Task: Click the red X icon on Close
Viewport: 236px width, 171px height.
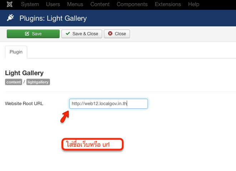Action: tap(110, 33)
